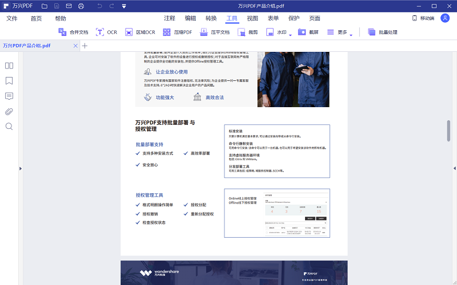The width and height of the screenshot is (457, 285).
Task: Click the 检查授权状态 item
Action: 154,222
